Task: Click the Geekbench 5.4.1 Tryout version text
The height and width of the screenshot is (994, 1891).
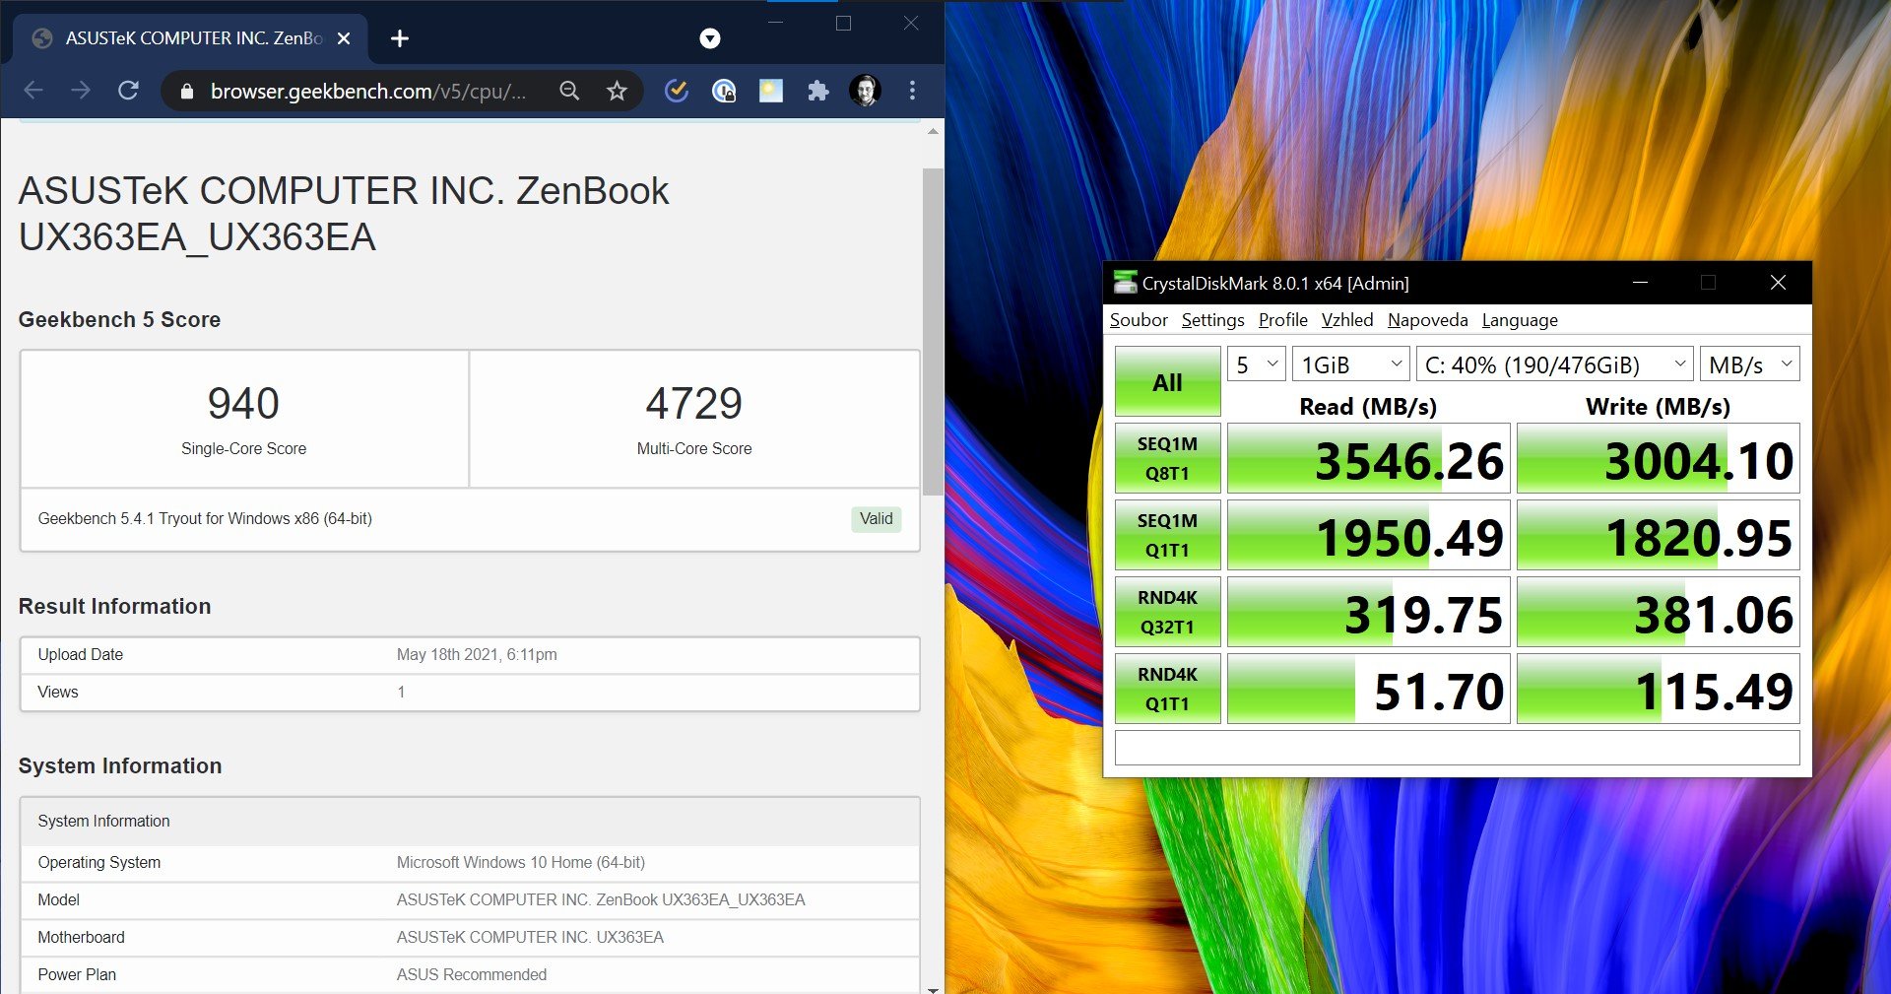Action: click(205, 519)
